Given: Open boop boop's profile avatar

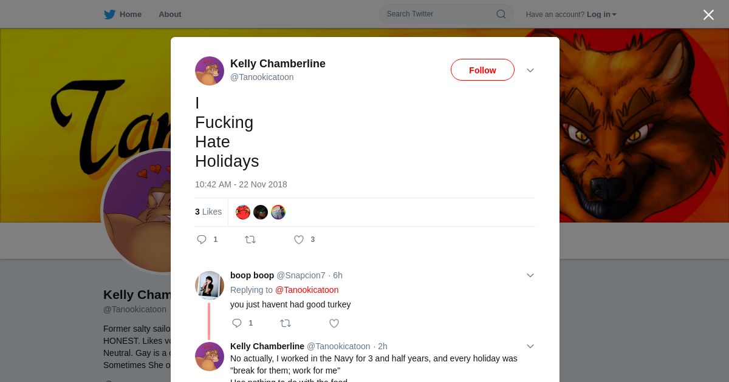Looking at the screenshot, I should [210, 285].
